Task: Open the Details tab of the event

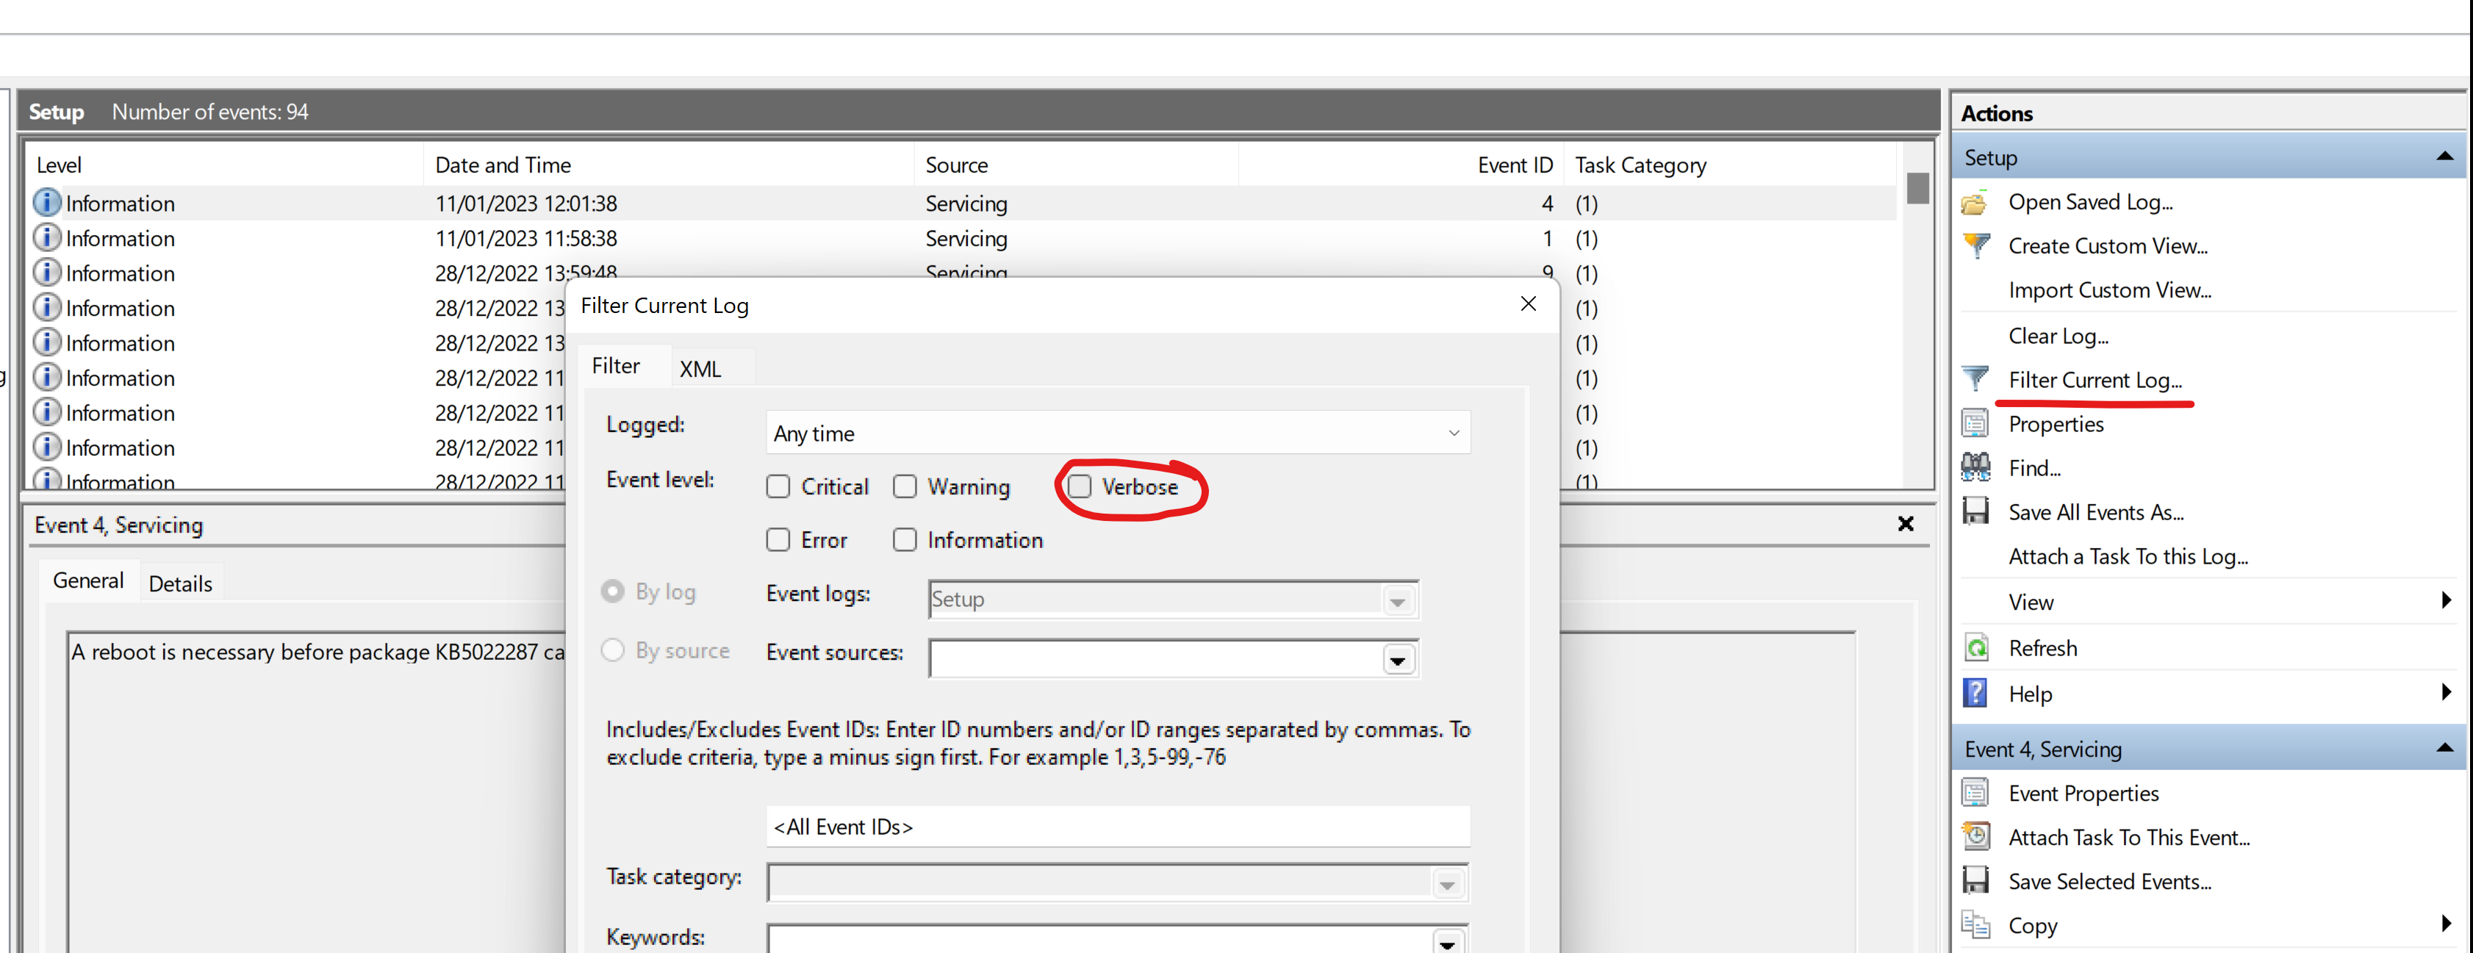Action: [181, 583]
